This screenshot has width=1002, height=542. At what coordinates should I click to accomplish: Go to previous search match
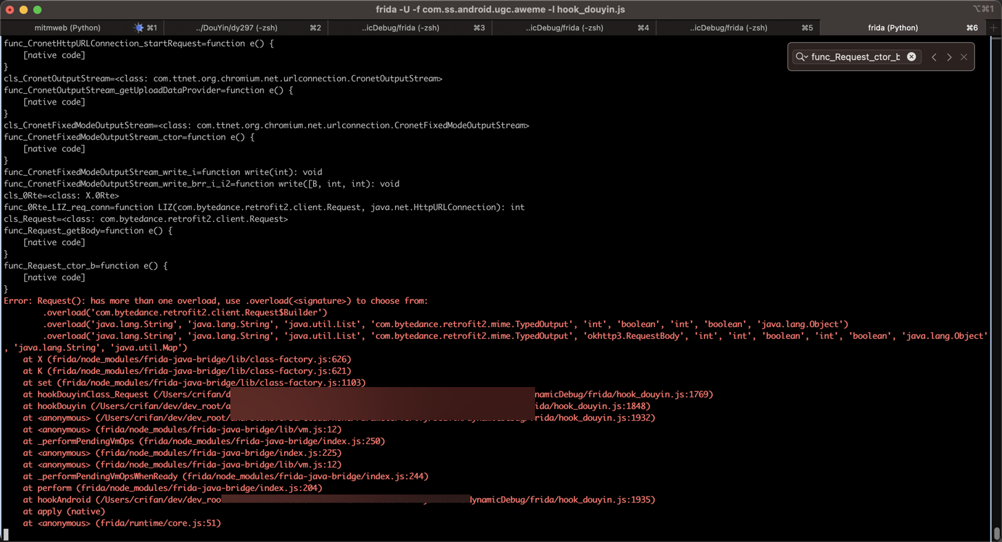click(934, 57)
